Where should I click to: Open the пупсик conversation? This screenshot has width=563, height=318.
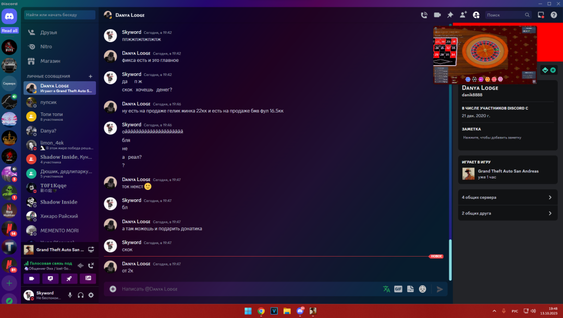click(x=59, y=102)
